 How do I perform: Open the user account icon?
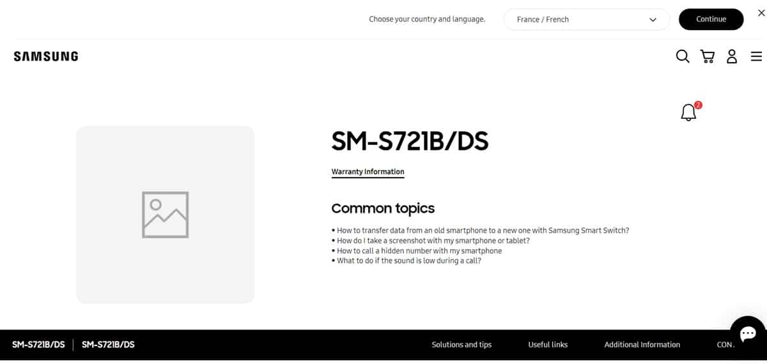click(x=732, y=56)
